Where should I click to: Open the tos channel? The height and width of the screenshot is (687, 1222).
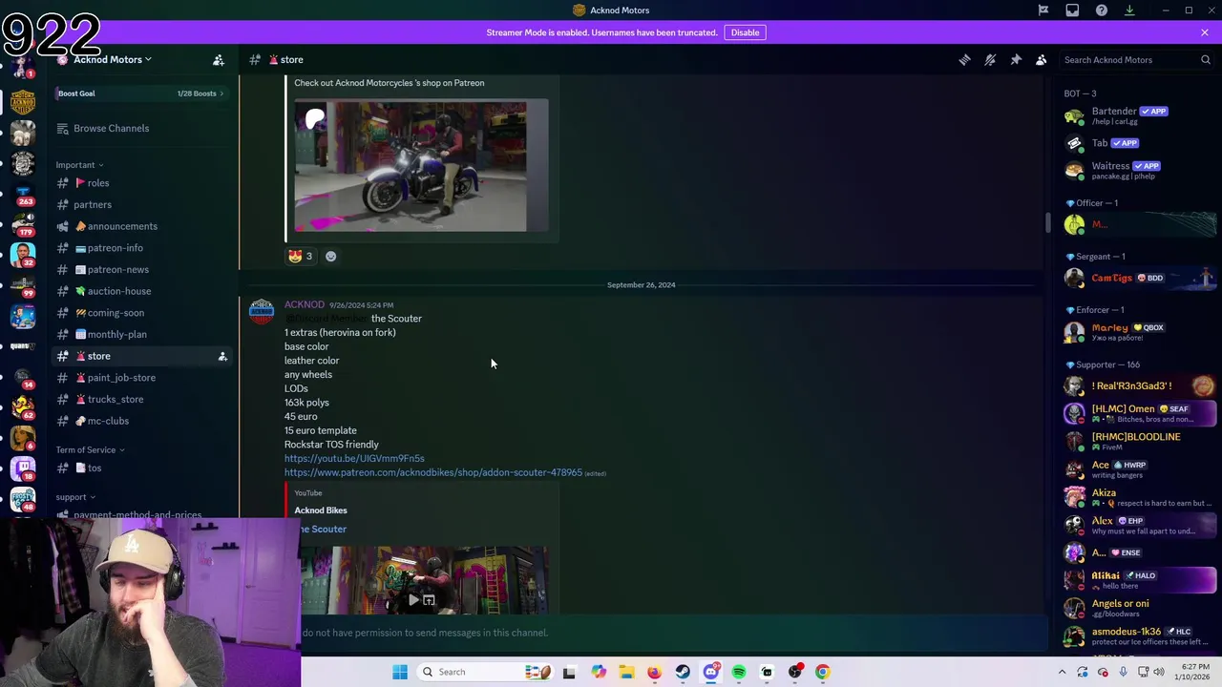140,468
